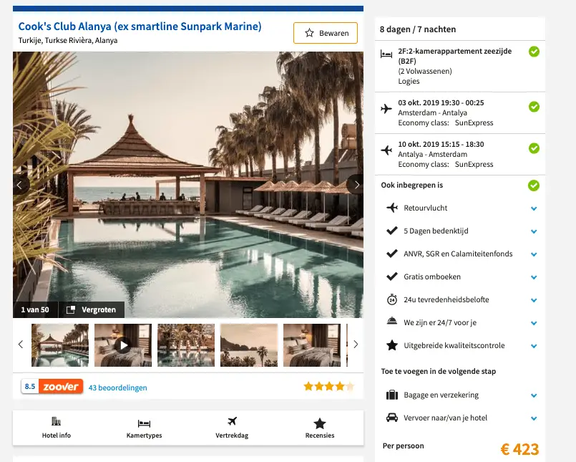Click the star icon in the Bewaren button
This screenshot has height=462, width=576.
click(x=309, y=33)
